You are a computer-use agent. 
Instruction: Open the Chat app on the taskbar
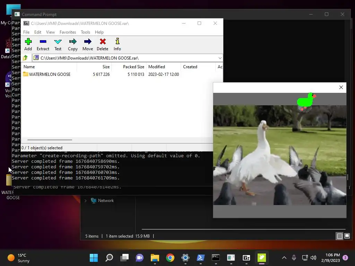[139, 258]
